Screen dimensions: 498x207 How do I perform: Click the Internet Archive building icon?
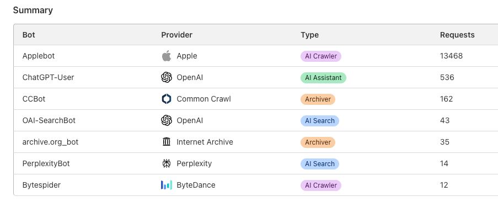click(167, 142)
